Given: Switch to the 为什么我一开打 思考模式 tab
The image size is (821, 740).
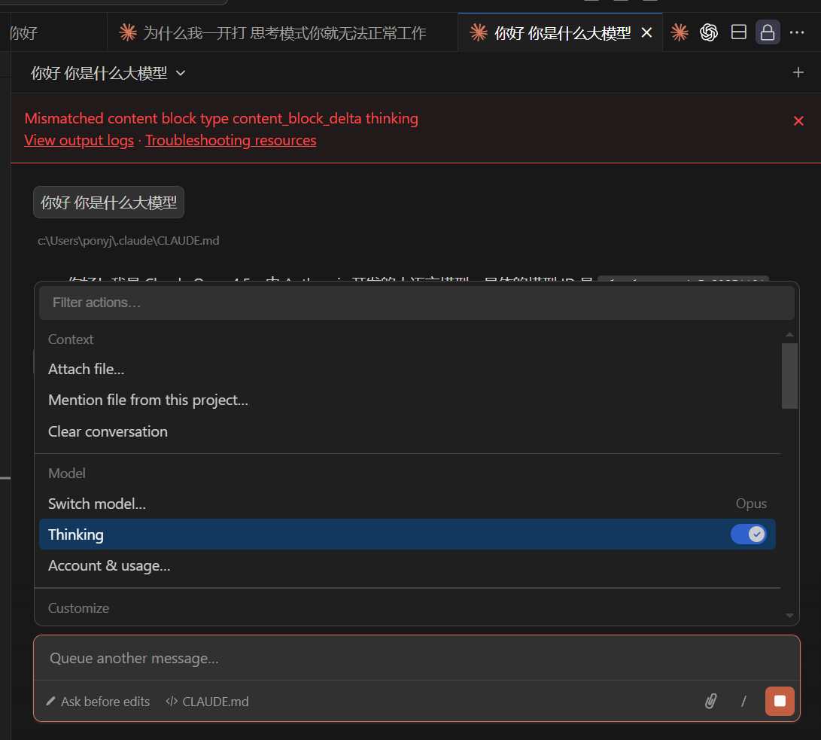Looking at the screenshot, I should click(x=283, y=33).
